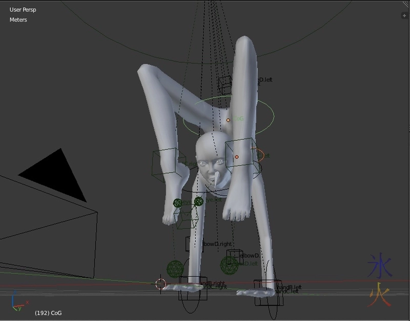
Task: Select the elbowD.right pole target sphere
Action: point(175,268)
